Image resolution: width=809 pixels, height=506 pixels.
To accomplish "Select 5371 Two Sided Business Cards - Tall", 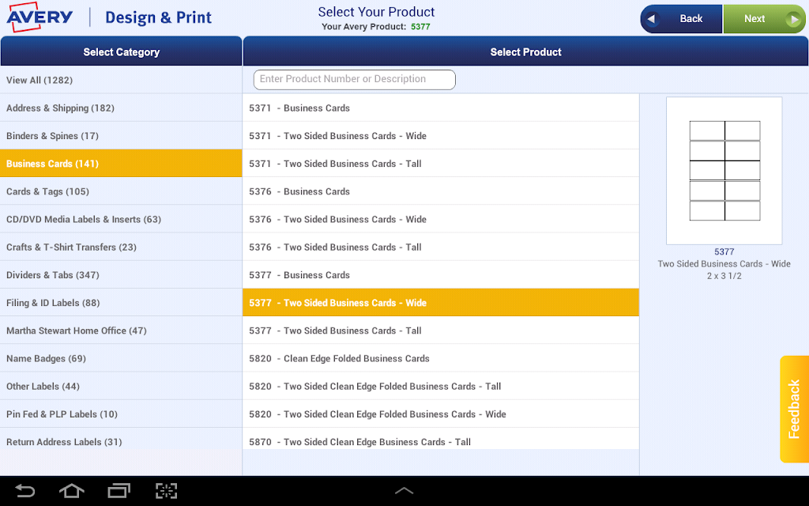I will click(x=441, y=164).
